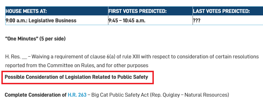The width and height of the screenshot is (263, 106).
Task: Click the line "reported from the Committee on Rules"
Action: point(77,65)
